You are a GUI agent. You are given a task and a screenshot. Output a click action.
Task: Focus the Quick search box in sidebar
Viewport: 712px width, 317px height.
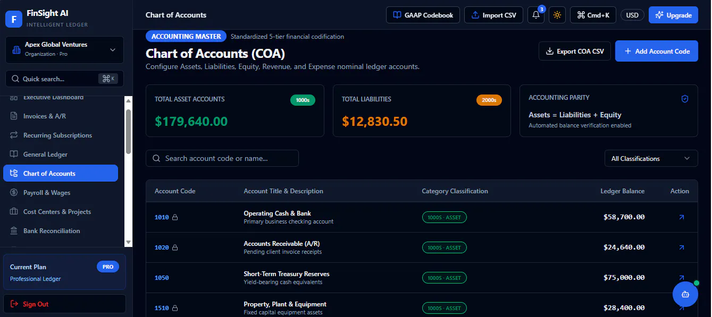point(64,79)
